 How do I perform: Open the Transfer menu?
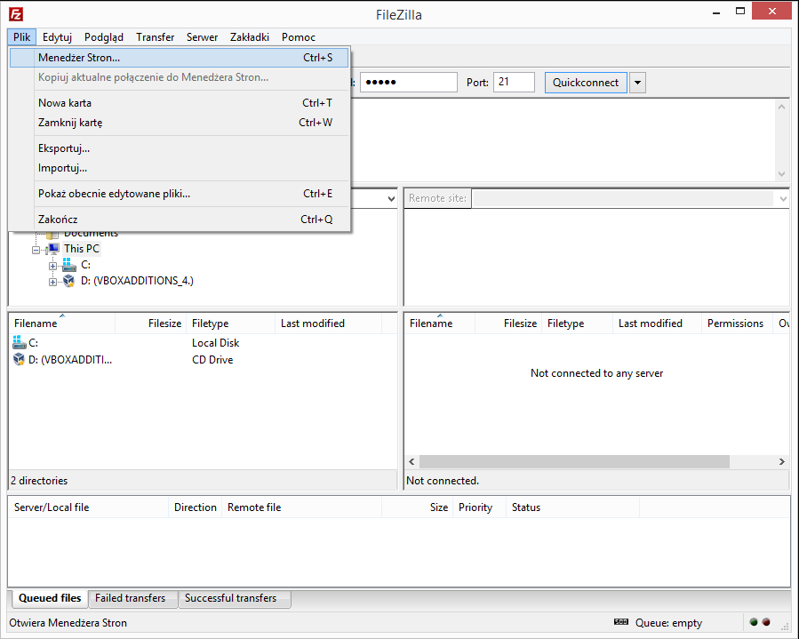pyautogui.click(x=155, y=37)
